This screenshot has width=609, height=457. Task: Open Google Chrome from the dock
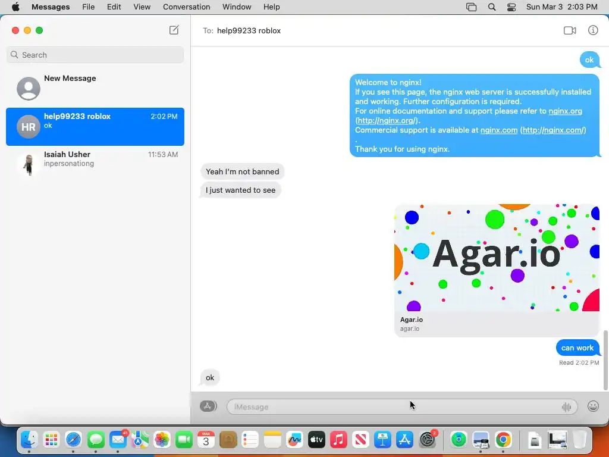(x=503, y=440)
